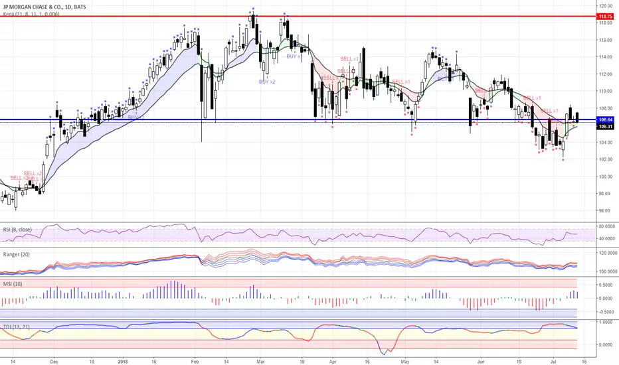Click the 112.00 price axis label
The height and width of the screenshot is (365, 619).
coord(606,74)
